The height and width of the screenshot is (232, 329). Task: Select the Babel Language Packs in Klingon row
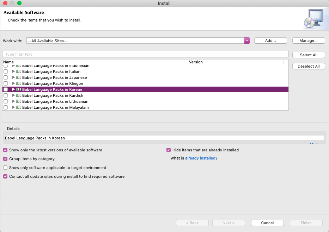(145, 83)
